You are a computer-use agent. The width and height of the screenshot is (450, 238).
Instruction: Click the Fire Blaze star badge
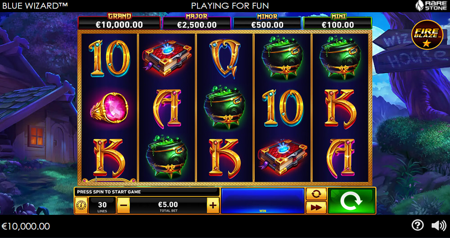coord(427,35)
